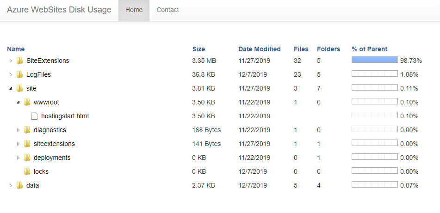Click the SiteExtensions 98.73% usage bar
This screenshot has height=213, width=440.
pyautogui.click(x=374, y=60)
